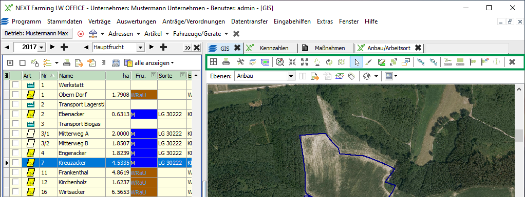525x197 pixels.
Task: Open the Datentransfer menu
Action: pos(250,21)
